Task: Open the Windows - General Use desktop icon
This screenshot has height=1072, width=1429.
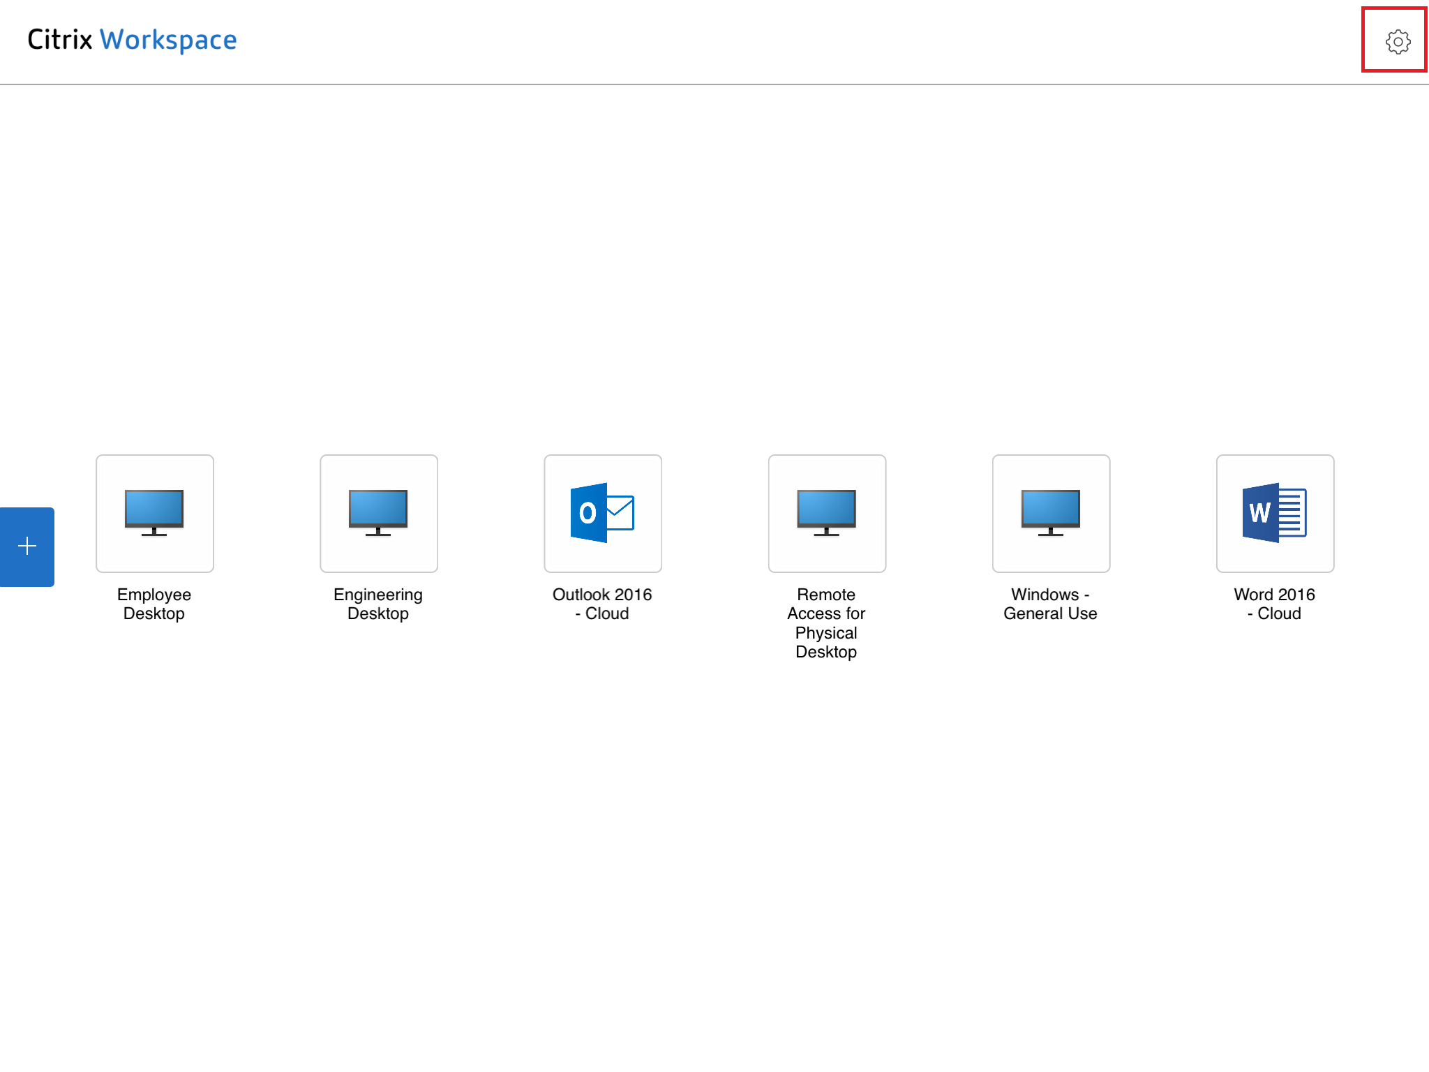Action: [x=1051, y=514]
